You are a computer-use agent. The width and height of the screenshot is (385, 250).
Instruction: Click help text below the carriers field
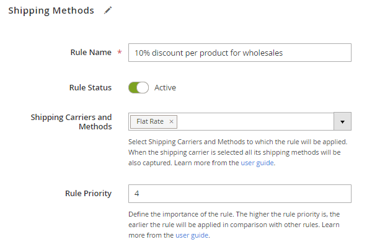(x=234, y=152)
